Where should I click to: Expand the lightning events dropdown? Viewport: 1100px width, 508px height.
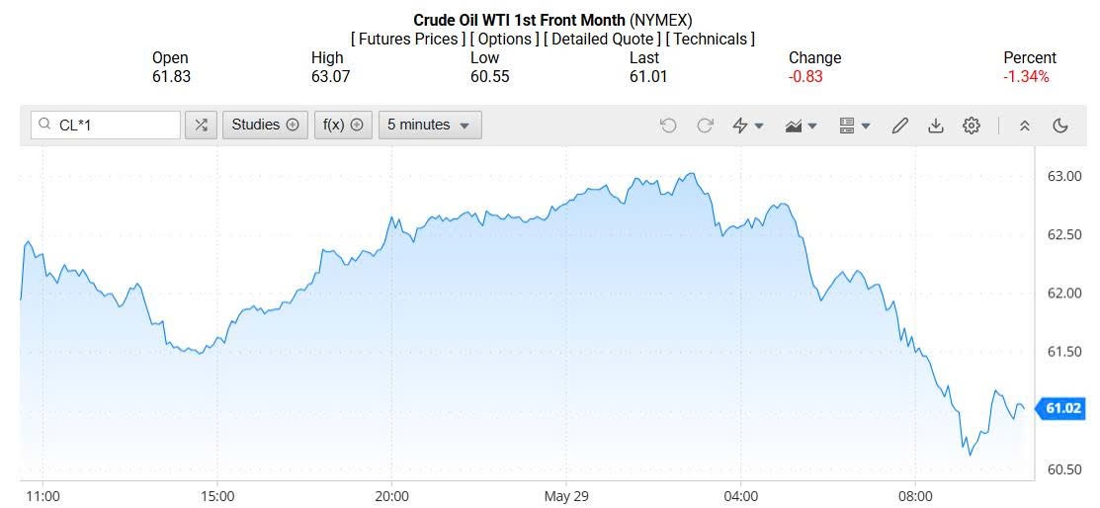(747, 126)
